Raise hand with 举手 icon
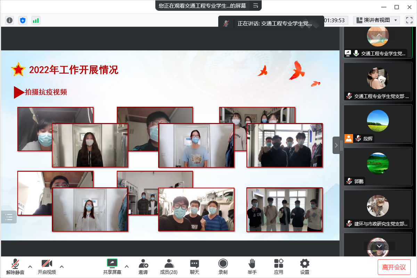 (x=252, y=267)
